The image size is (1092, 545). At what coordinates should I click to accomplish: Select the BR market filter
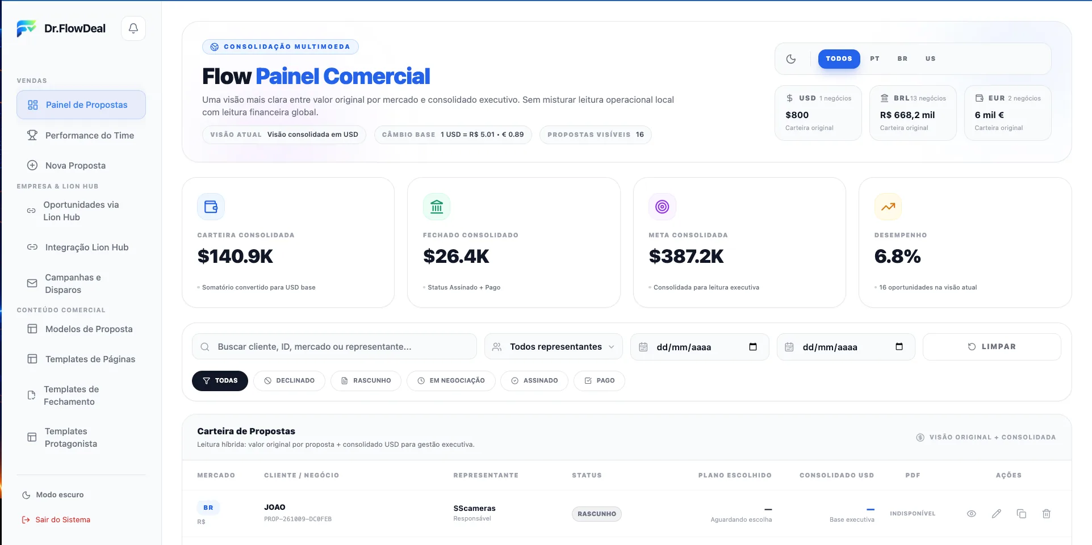(x=902, y=58)
